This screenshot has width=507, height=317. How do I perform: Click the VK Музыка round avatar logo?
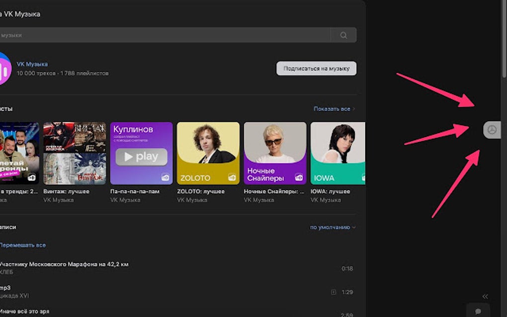point(4,69)
